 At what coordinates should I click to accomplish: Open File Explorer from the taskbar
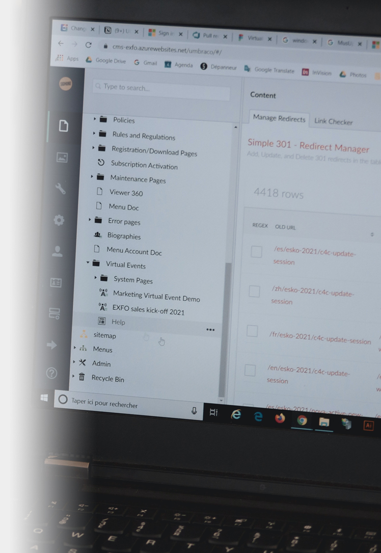[324, 422]
